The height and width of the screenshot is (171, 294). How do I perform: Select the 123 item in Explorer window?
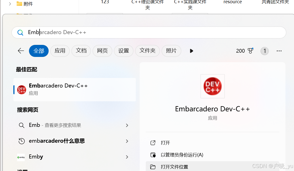pos(105,2)
